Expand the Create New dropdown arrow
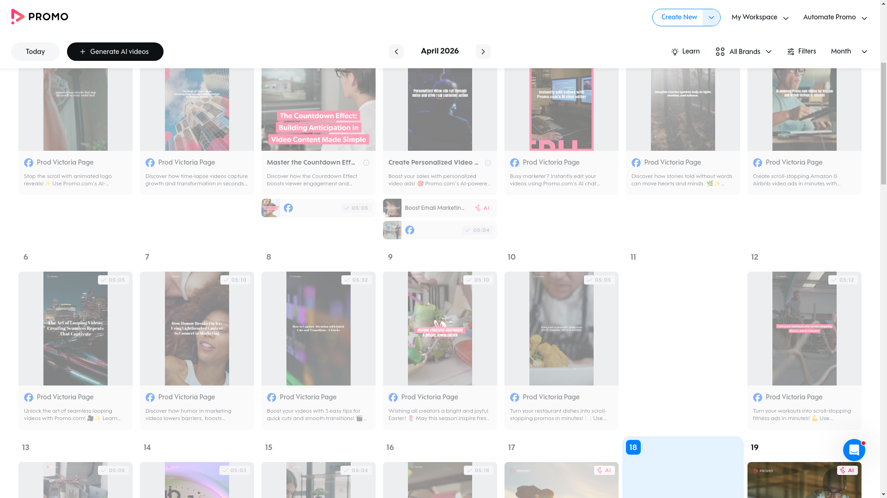This screenshot has height=498, width=887. pos(711,18)
